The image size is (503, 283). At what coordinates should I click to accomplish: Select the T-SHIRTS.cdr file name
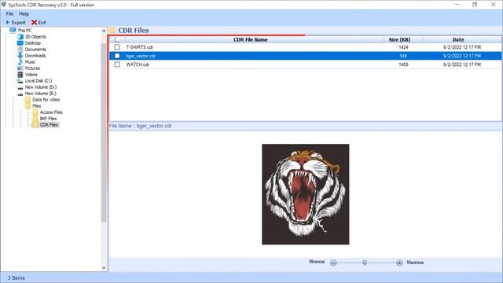tap(140, 47)
